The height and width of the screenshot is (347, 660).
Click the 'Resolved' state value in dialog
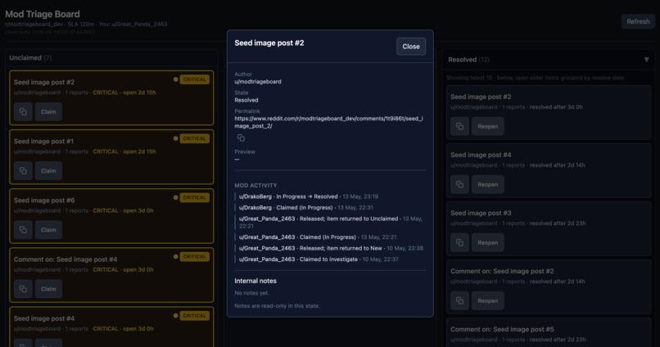coord(246,100)
